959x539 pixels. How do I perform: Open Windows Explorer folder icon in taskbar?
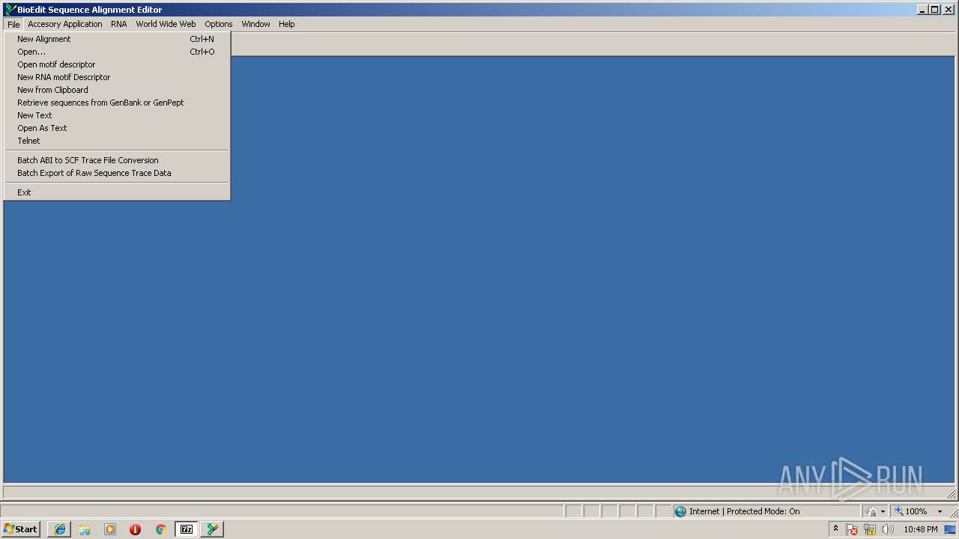click(85, 529)
